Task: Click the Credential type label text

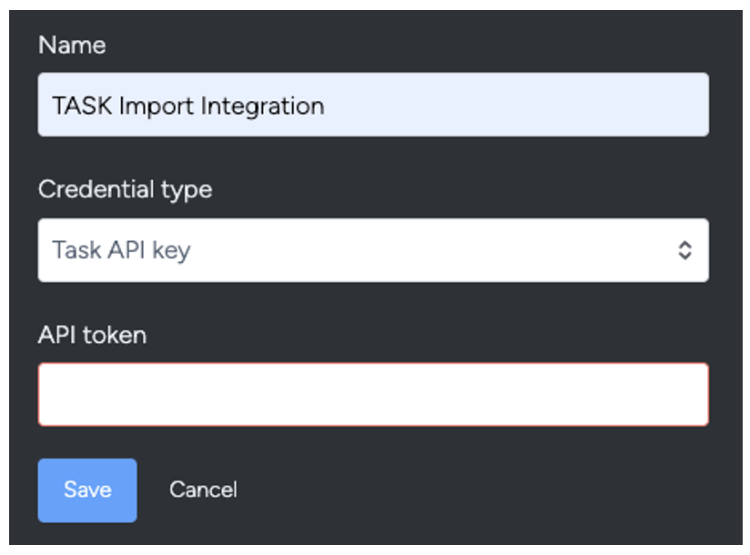Action: tap(126, 189)
